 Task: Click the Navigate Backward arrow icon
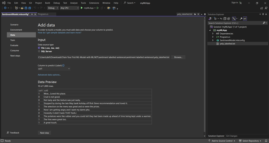click(5, 8)
